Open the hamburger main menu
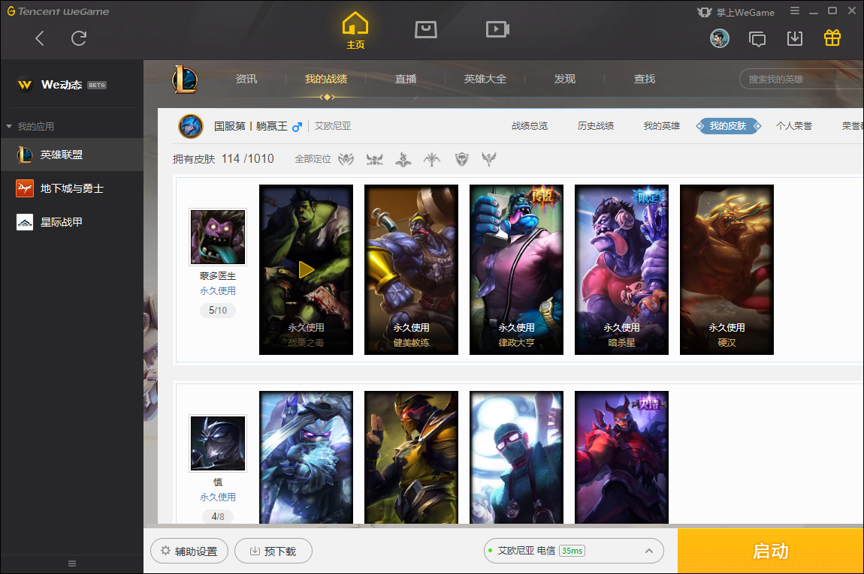The image size is (864, 574). (x=795, y=11)
